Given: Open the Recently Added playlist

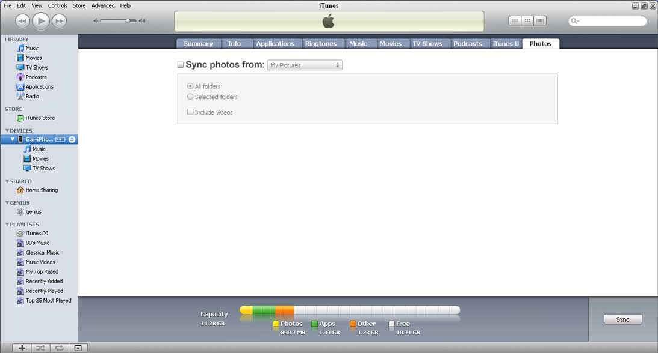Looking at the screenshot, I should click(44, 281).
